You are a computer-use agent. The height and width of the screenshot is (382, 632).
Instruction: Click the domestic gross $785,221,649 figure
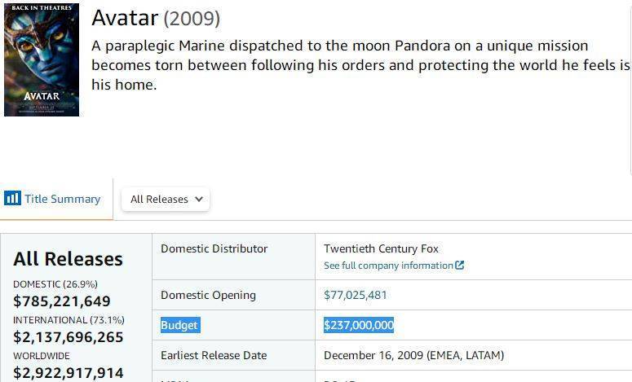[x=62, y=301]
